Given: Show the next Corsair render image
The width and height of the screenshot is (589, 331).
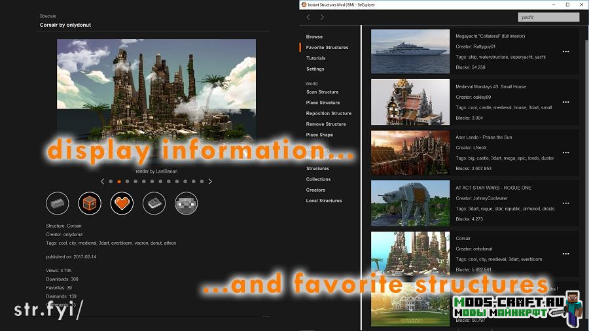Looking at the screenshot, I should click(x=210, y=181).
